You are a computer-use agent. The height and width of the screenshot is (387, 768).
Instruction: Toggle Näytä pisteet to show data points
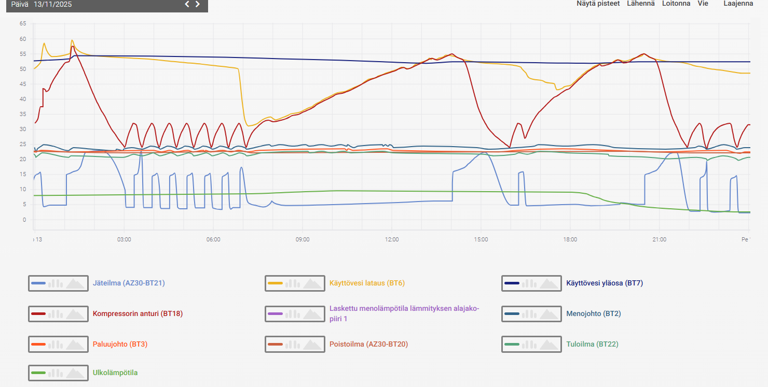tap(598, 4)
